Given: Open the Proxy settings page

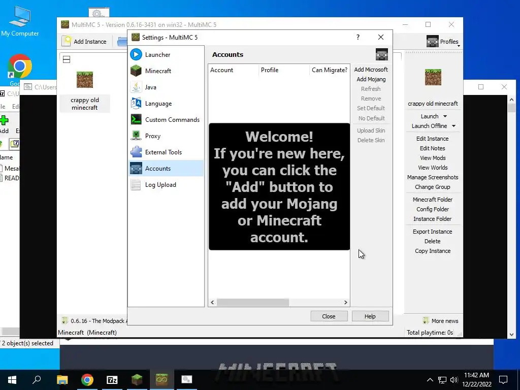Looking at the screenshot, I should point(166,136).
